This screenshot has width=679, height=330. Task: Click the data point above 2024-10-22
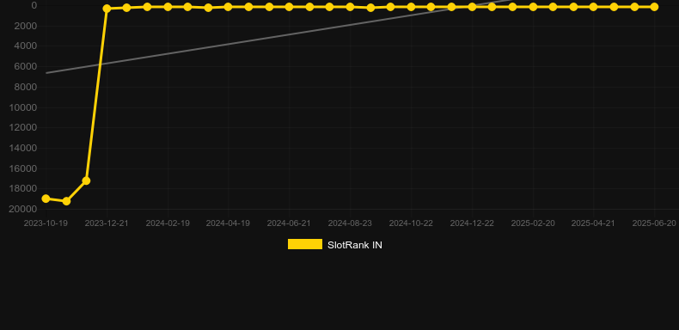point(411,7)
